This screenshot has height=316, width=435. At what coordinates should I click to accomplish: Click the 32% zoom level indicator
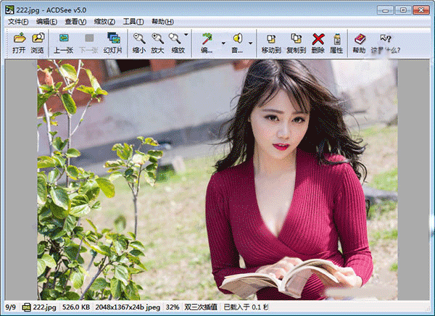173,307
